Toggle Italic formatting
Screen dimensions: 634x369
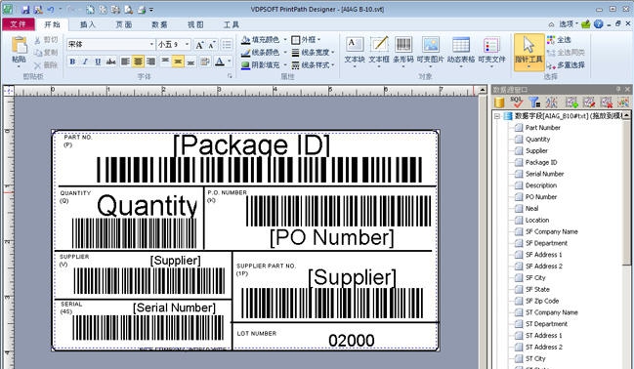pyautogui.click(x=85, y=61)
